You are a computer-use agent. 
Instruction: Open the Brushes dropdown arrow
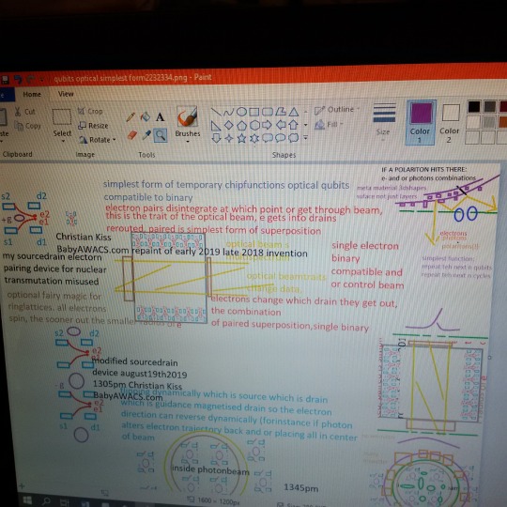[188, 142]
